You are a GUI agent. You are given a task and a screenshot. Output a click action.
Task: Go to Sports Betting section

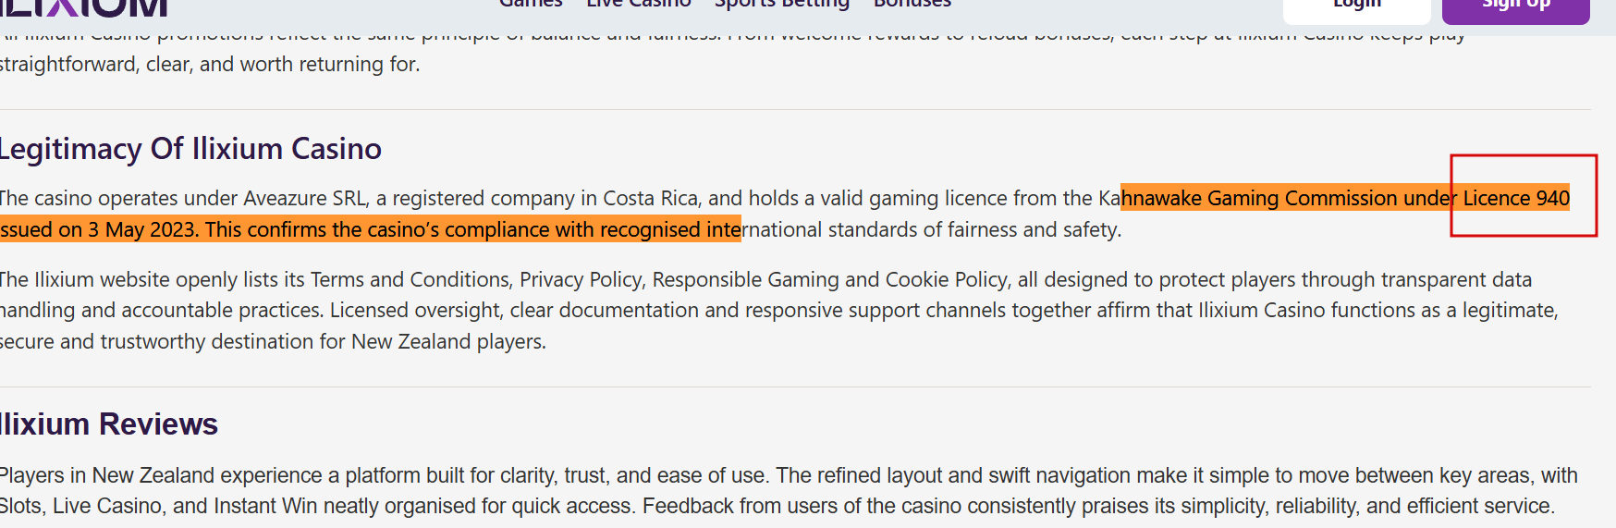coord(782,6)
